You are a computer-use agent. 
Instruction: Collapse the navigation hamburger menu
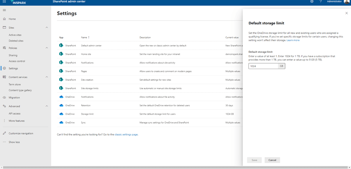point(4,10)
